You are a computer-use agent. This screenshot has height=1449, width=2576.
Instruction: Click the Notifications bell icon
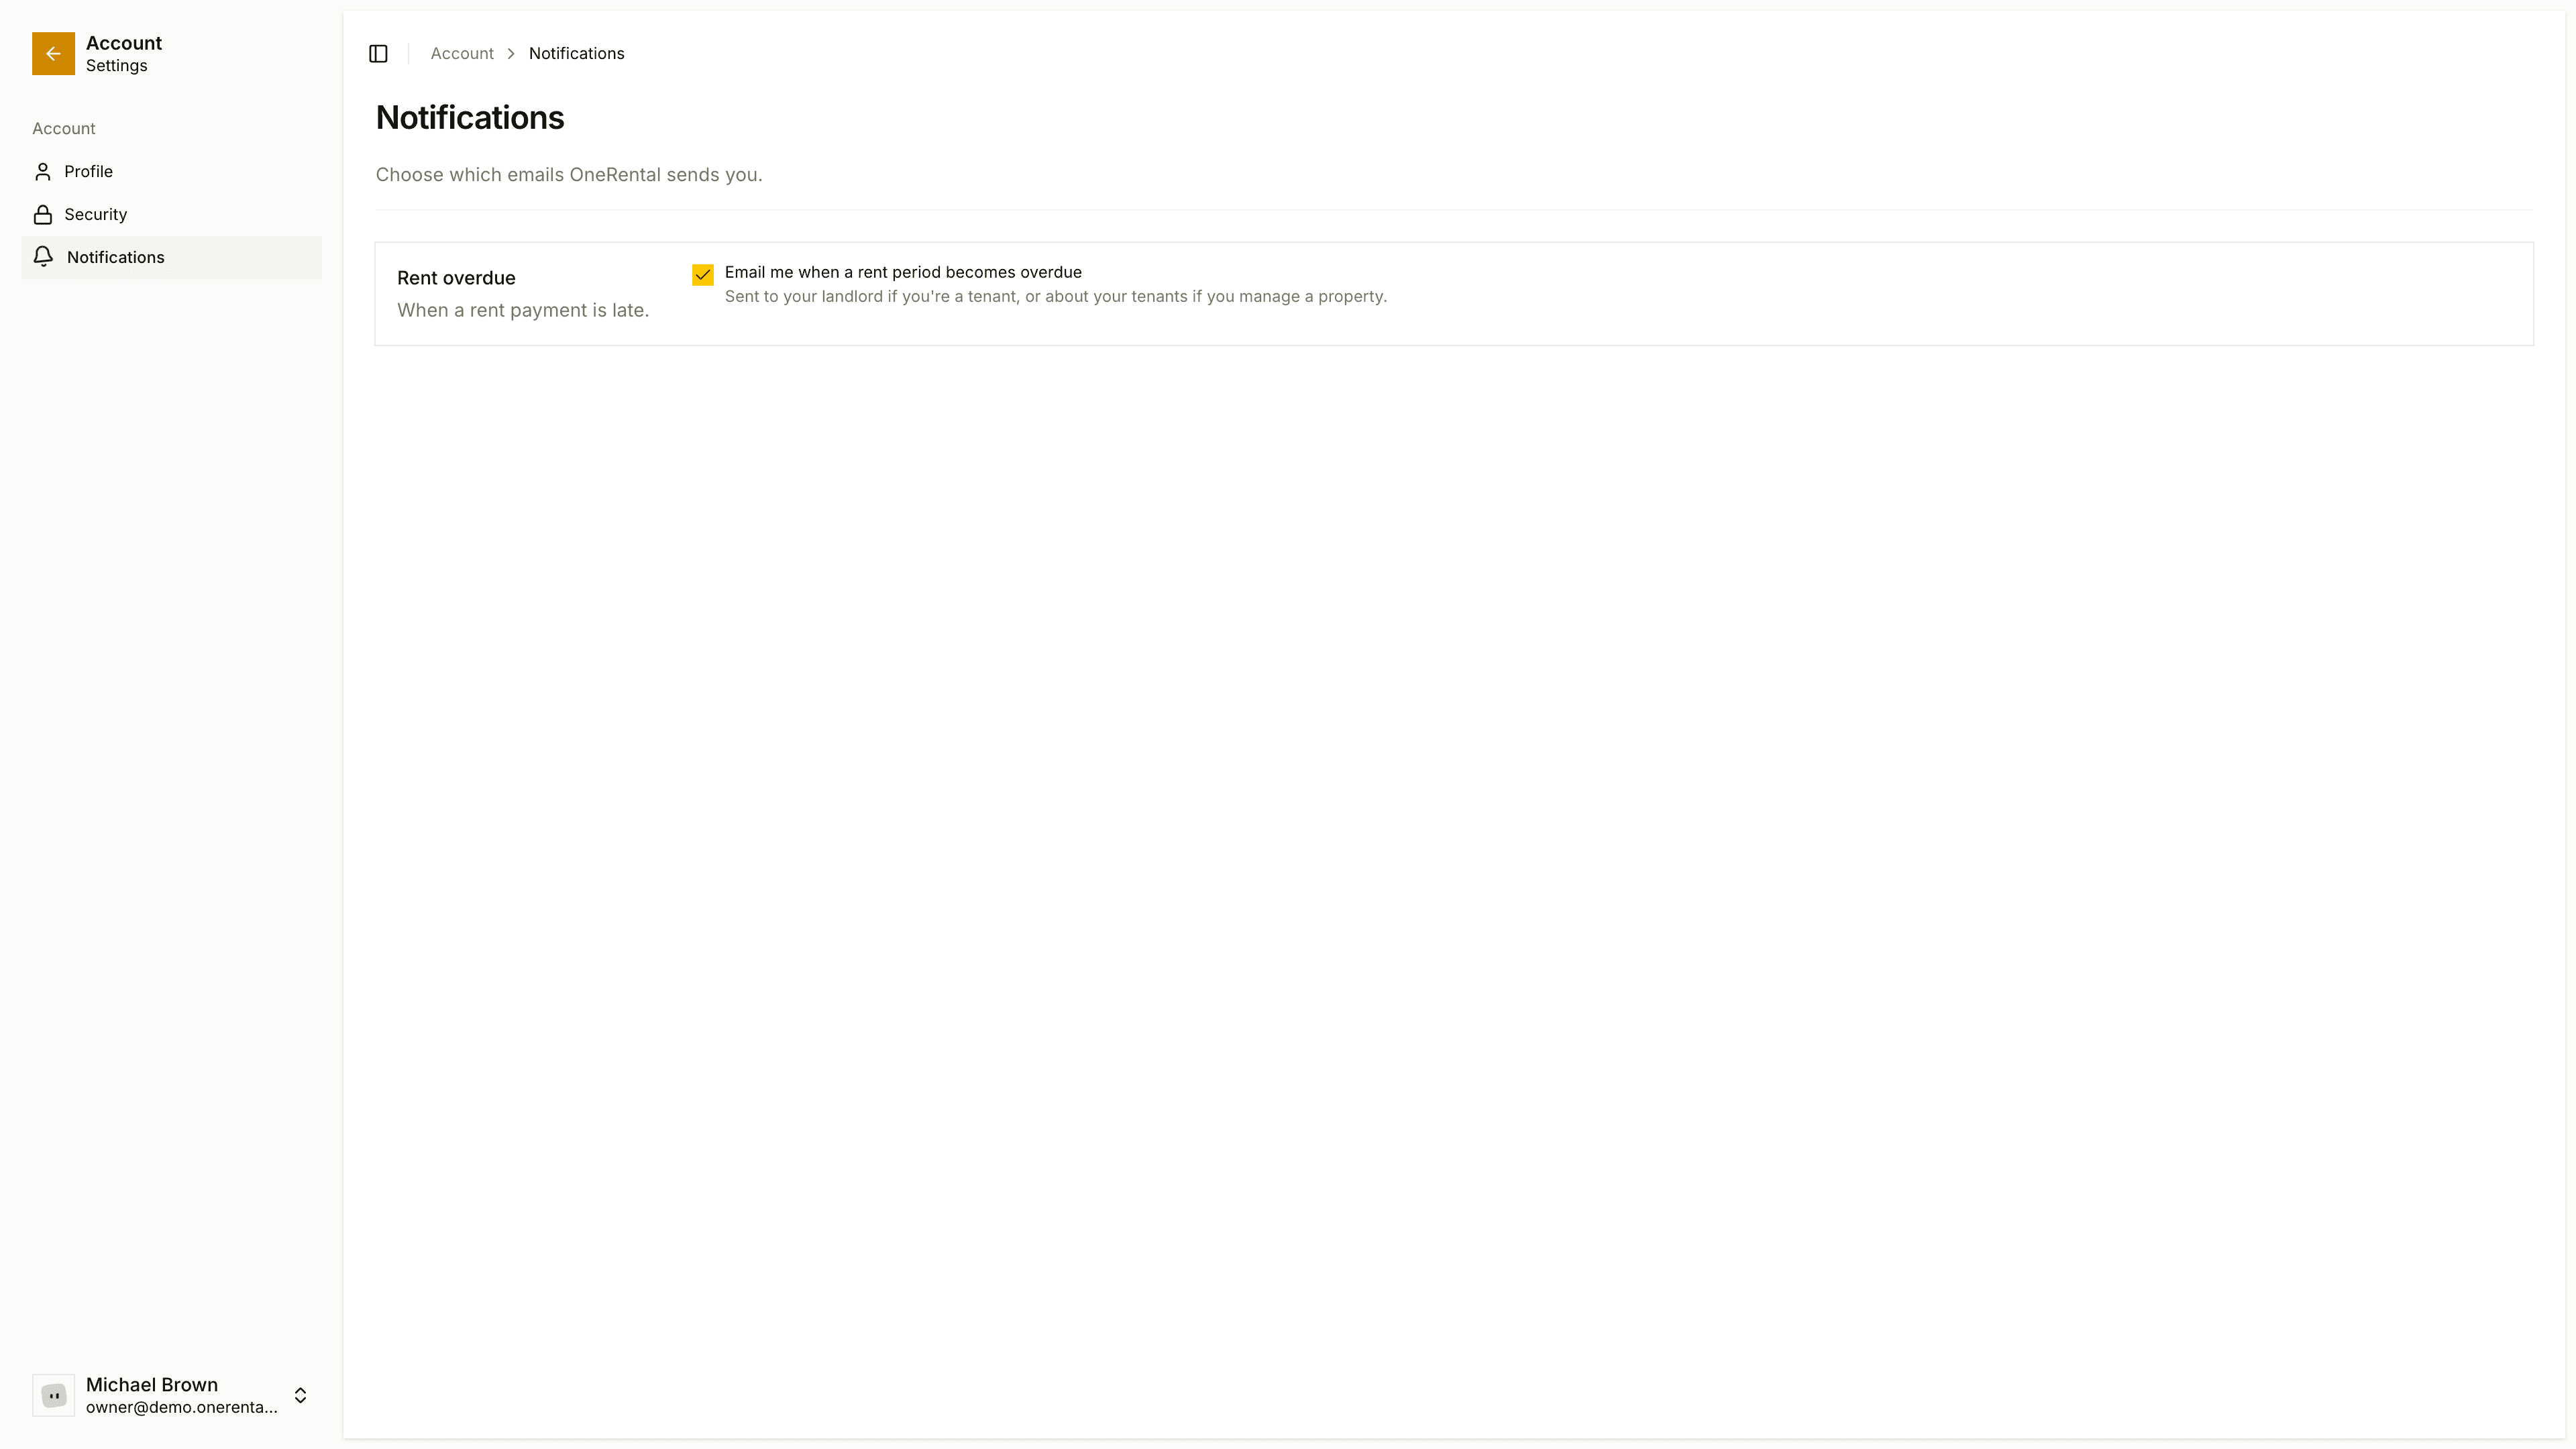click(43, 257)
